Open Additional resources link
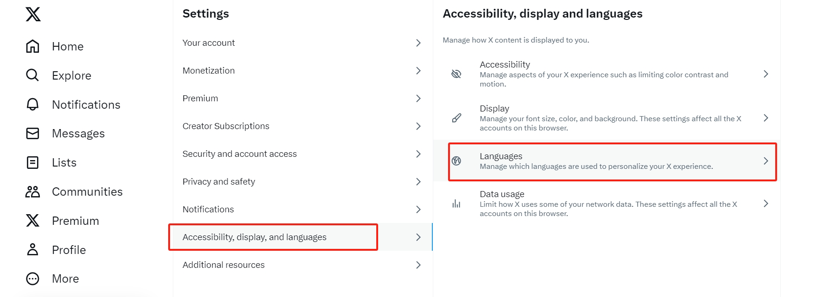Screen dimensions: 816x297 (x=223, y=265)
